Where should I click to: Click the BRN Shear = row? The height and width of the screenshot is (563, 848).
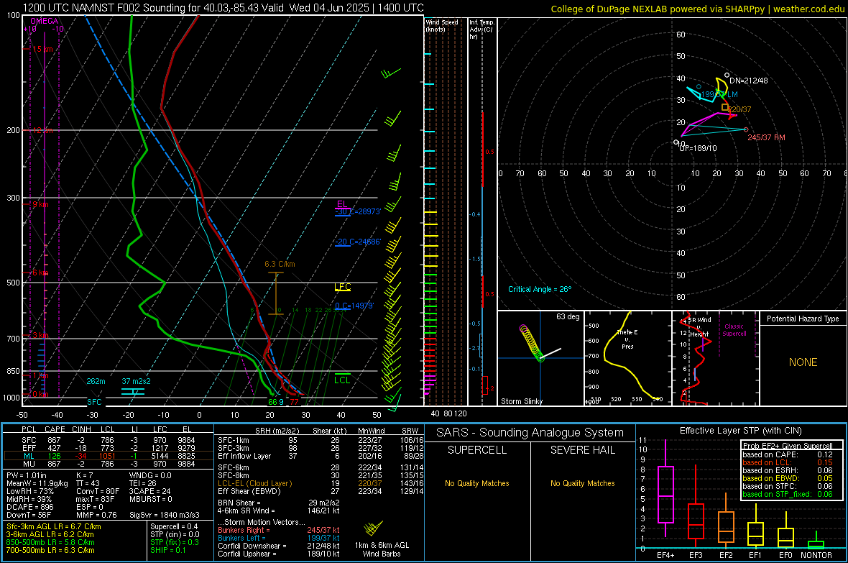click(279, 503)
